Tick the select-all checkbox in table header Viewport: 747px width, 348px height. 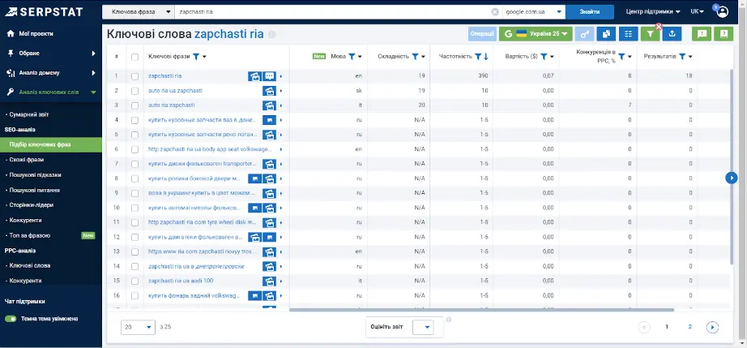[x=134, y=57]
